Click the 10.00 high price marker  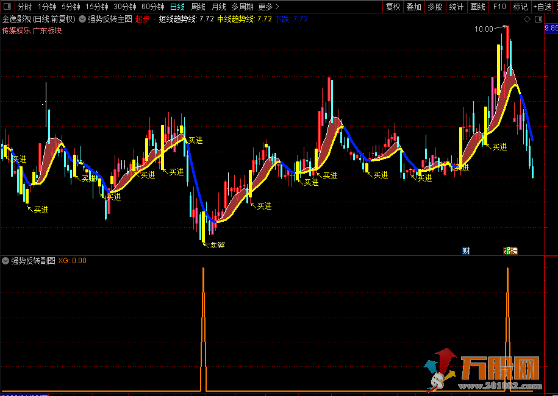(484, 29)
